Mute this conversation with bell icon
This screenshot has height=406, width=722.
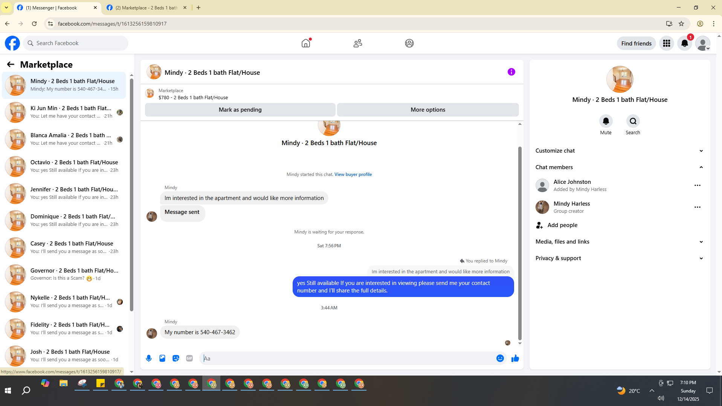[x=606, y=121]
